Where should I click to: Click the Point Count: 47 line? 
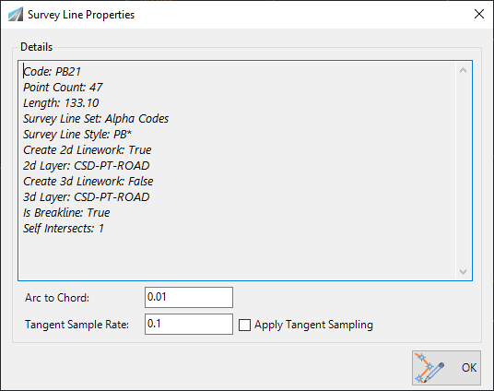coord(63,88)
